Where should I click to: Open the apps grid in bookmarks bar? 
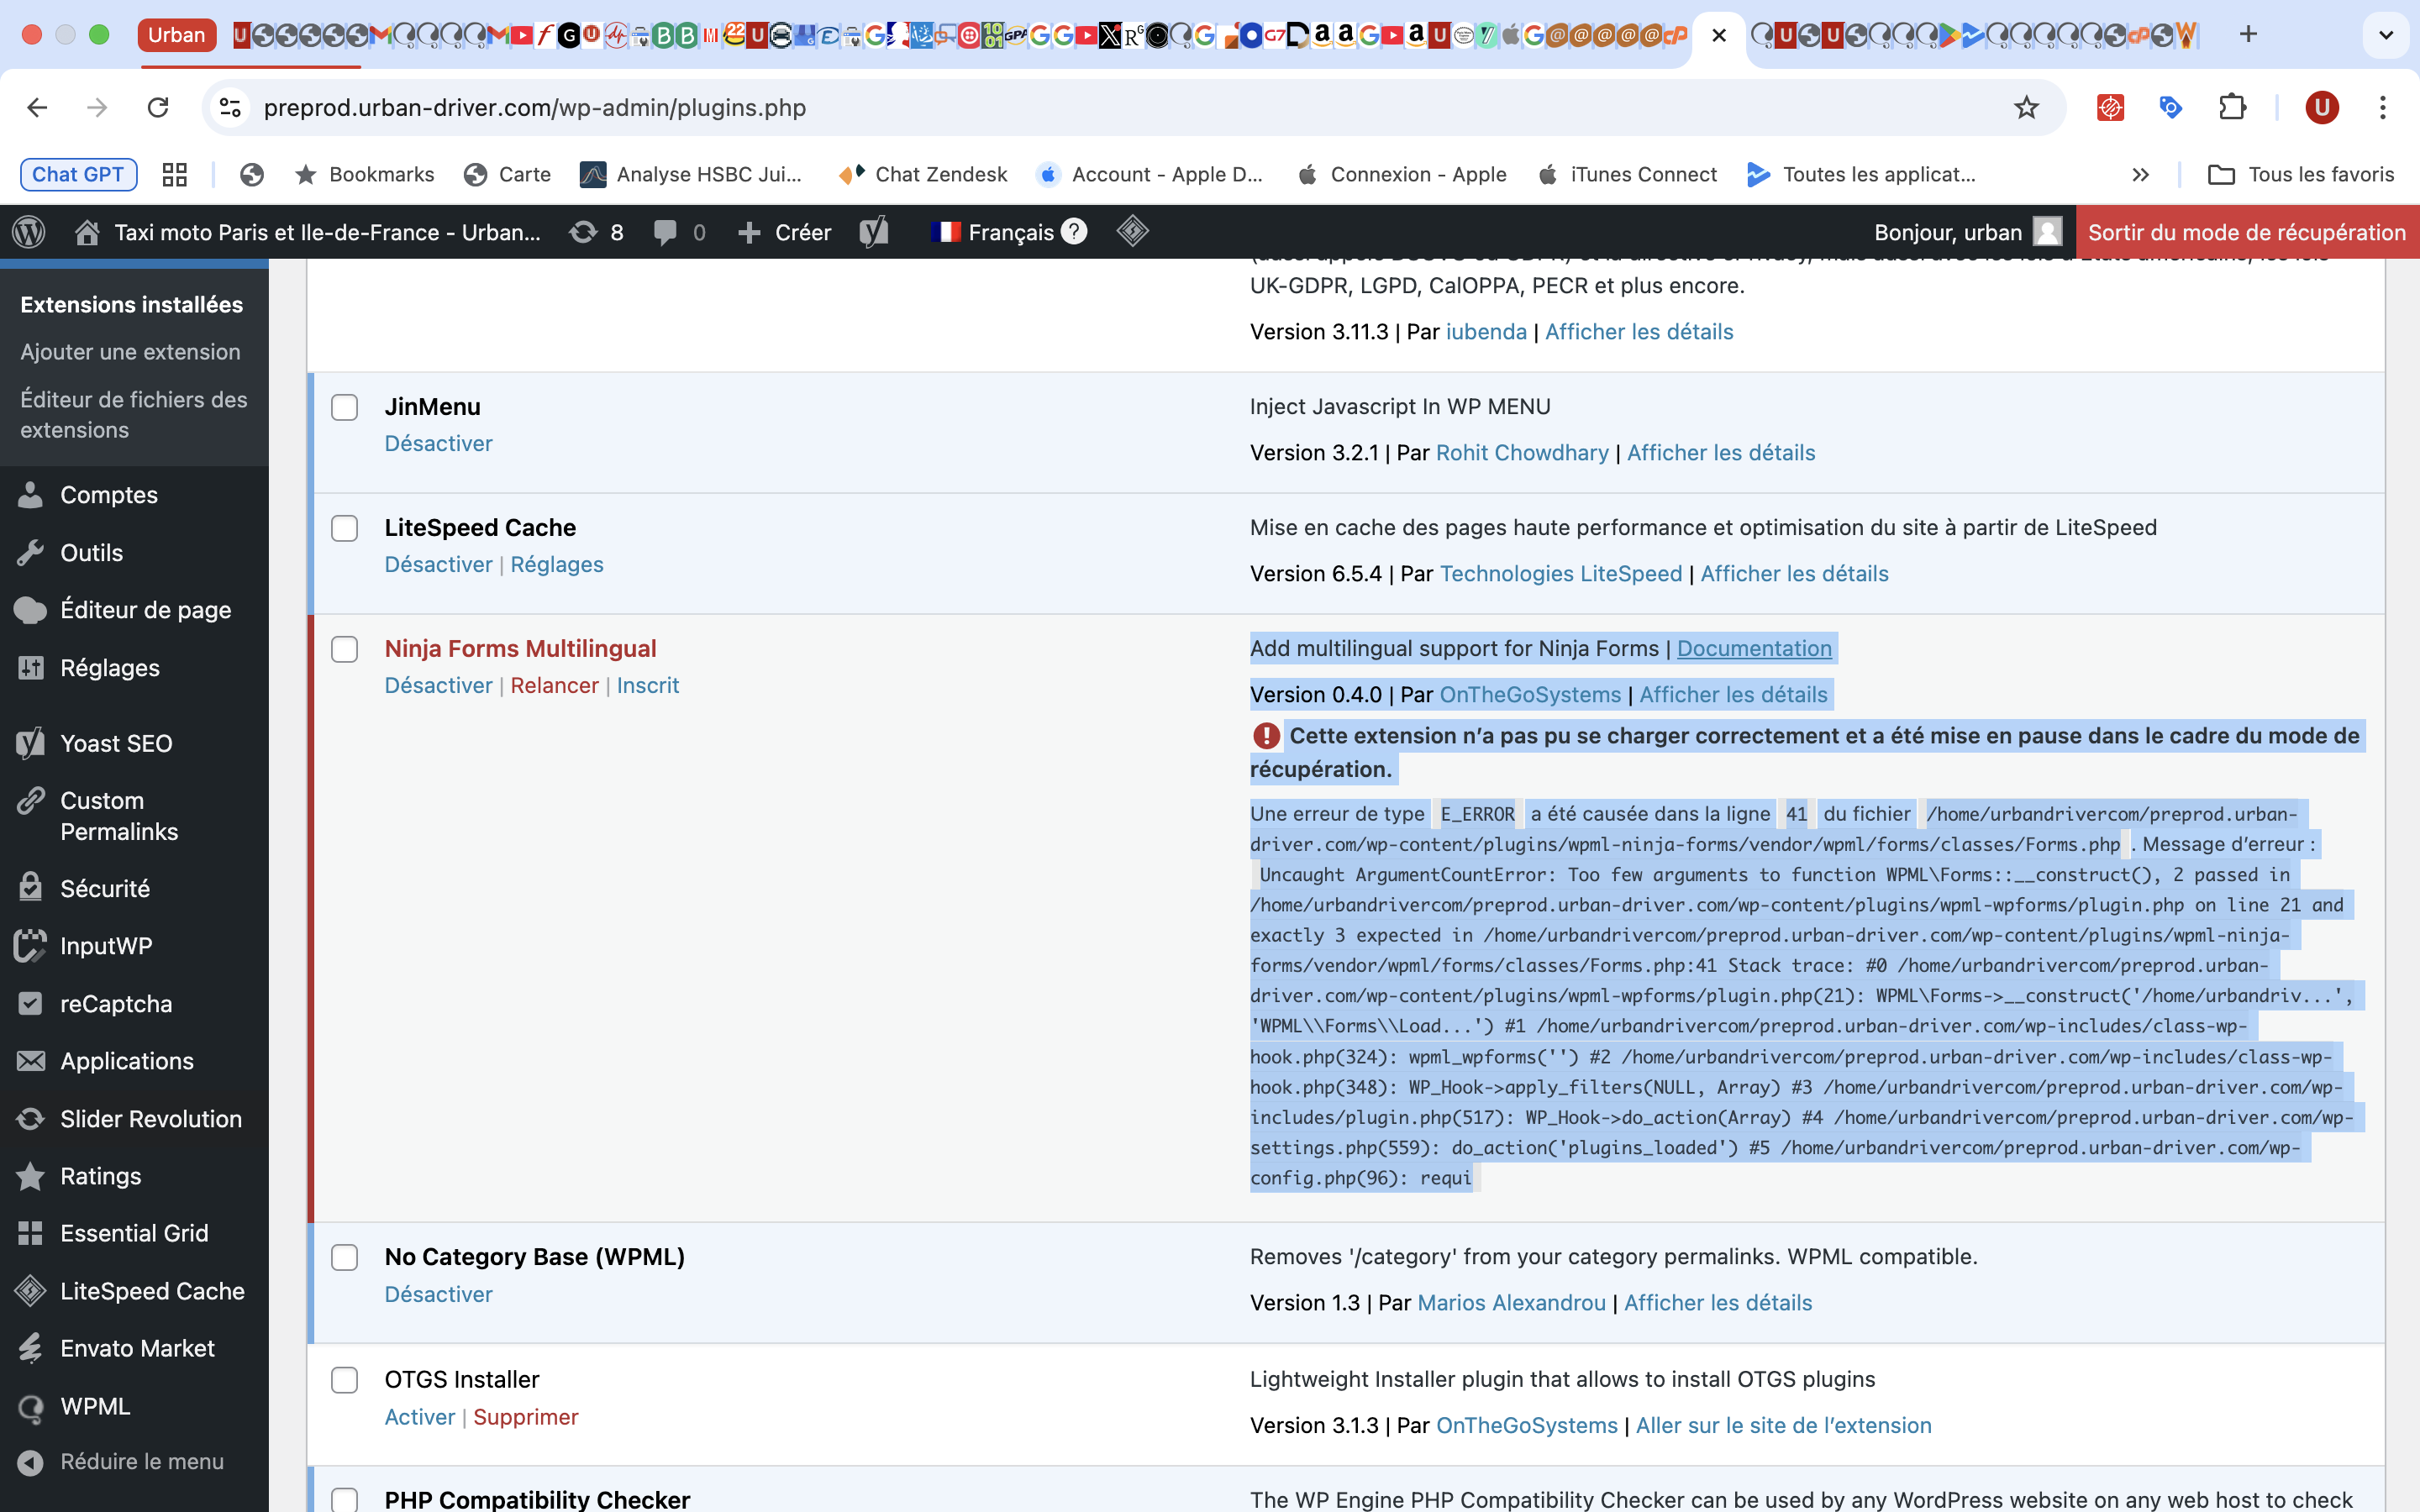click(x=175, y=175)
